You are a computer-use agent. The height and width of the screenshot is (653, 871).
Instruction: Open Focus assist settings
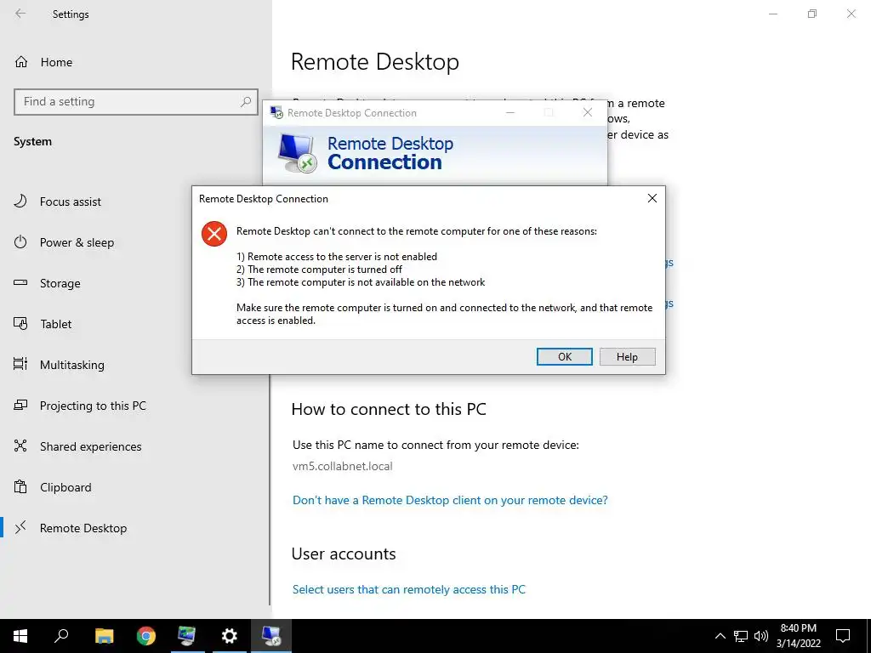(x=70, y=202)
